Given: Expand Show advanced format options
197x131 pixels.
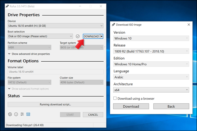Looking at the screenshot, I should [28, 89].
